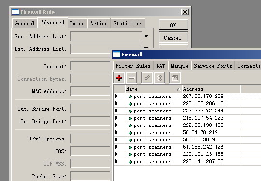Click green dot icon of the 222.222.72.244 row
The width and height of the screenshot is (261, 181).
[x=130, y=111]
